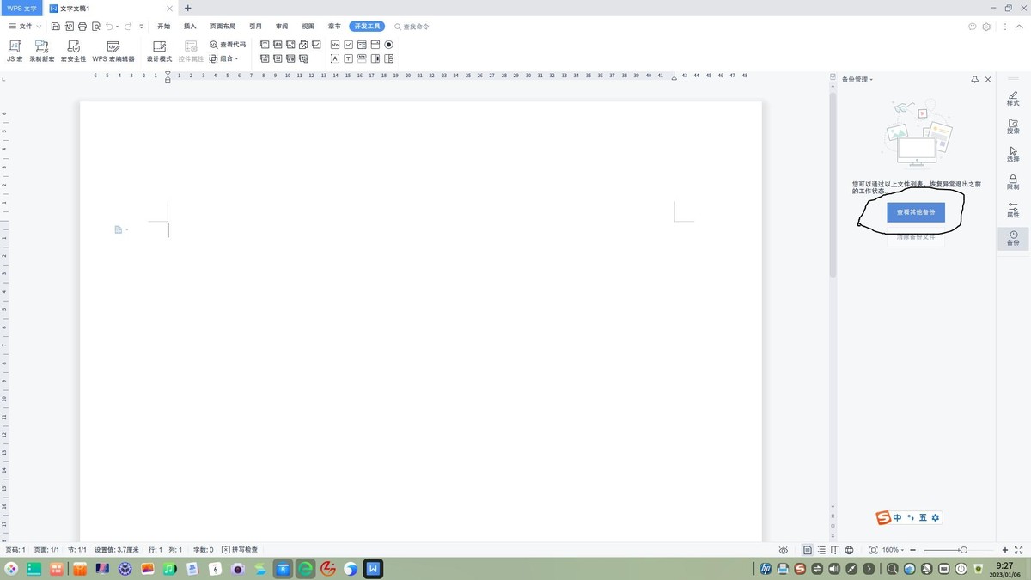Screen dimensions: 1031x580
Task: Toggle 拼写检查 in status bar
Action: click(240, 549)
